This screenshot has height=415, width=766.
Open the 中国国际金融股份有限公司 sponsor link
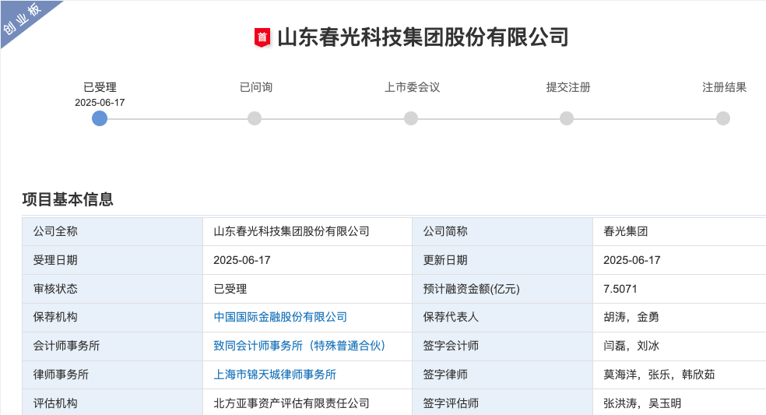pos(280,317)
